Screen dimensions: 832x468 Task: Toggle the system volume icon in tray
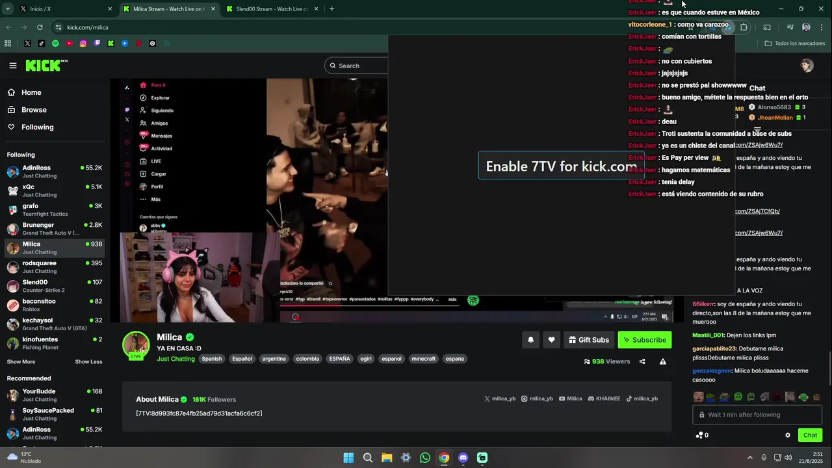(x=788, y=458)
